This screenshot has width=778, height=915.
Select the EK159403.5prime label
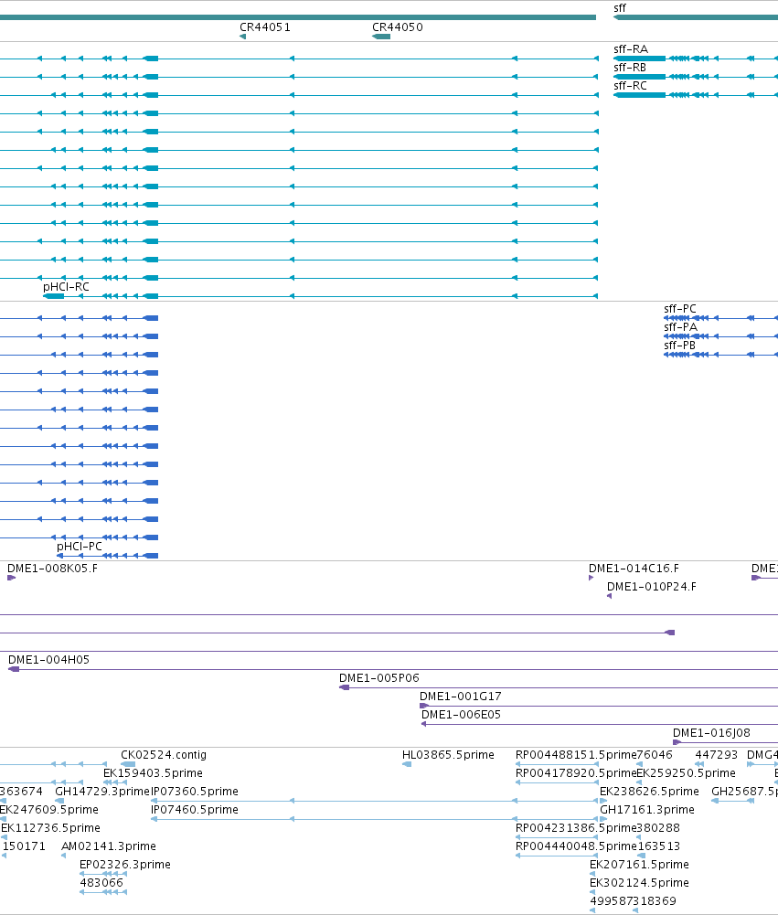(x=153, y=773)
